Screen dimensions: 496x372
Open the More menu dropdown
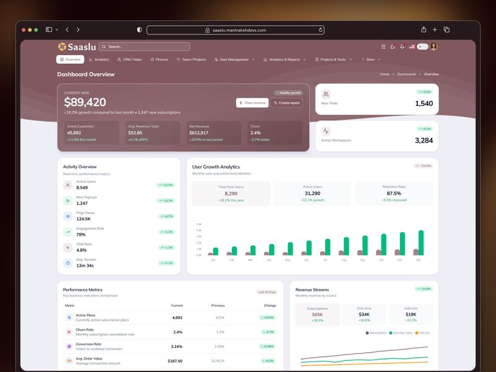[371, 60]
